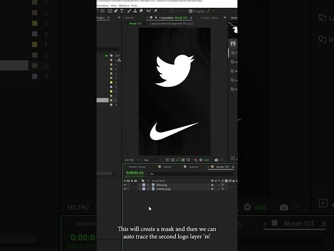Toggle Nike.png quality switch
334x251 pixels.
(x=219, y=185)
